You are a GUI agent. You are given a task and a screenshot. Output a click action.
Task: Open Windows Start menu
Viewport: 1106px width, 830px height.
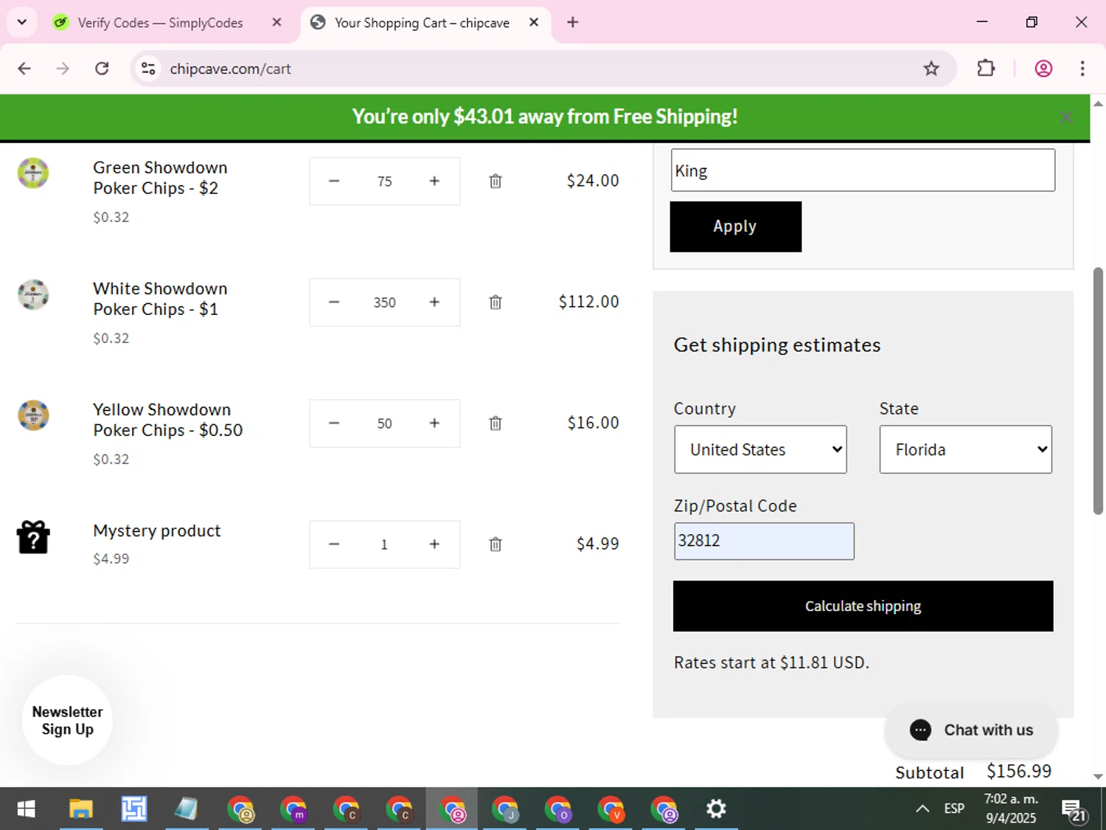point(26,809)
